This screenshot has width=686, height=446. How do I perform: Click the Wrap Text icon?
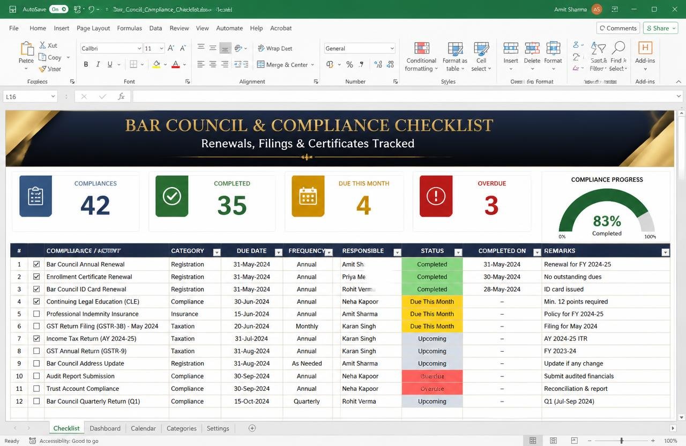[x=261, y=48]
